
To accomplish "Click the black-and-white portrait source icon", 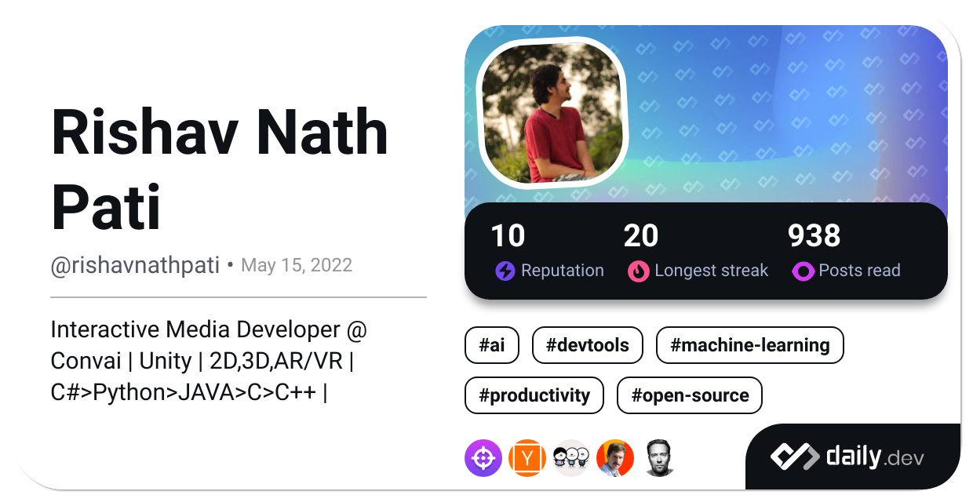I will click(659, 458).
